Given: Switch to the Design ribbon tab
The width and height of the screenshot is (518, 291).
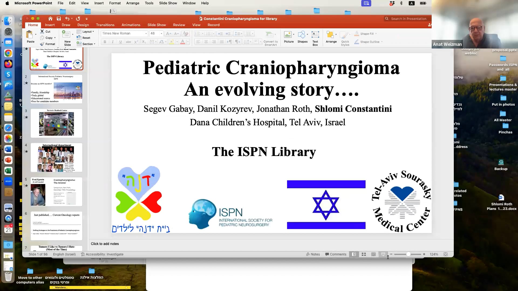Looking at the screenshot, I should click(x=83, y=25).
